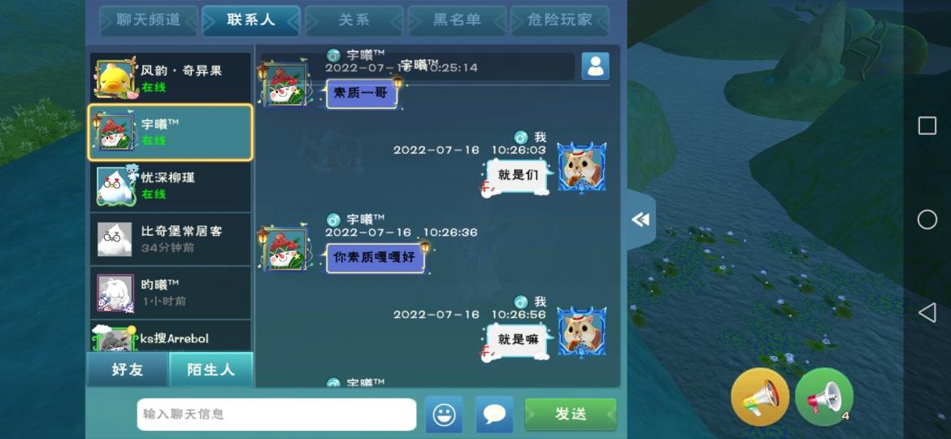Tap Android back triangle button

click(927, 313)
